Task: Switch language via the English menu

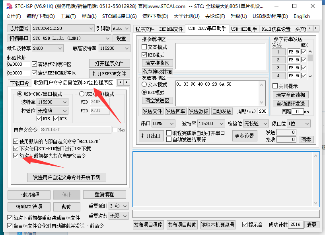Action: point(302,16)
